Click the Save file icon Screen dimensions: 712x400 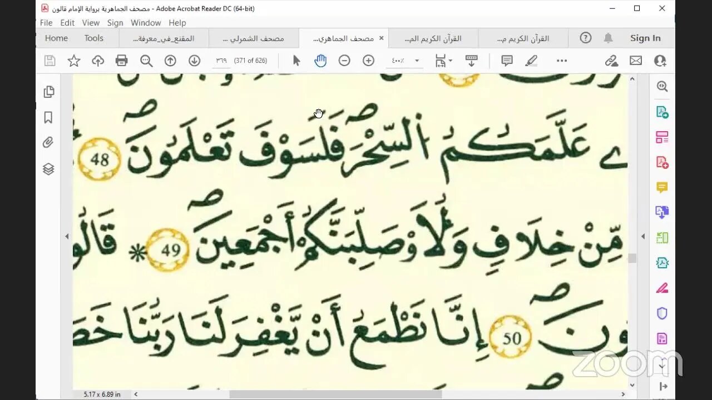(50, 61)
